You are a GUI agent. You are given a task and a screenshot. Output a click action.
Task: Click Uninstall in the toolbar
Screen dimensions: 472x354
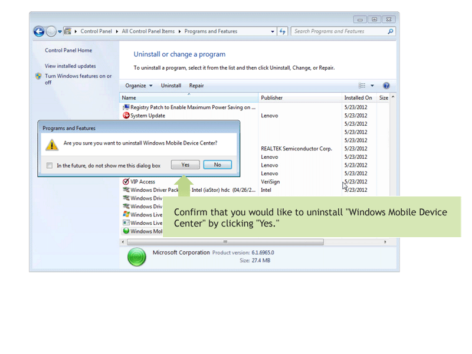(171, 86)
